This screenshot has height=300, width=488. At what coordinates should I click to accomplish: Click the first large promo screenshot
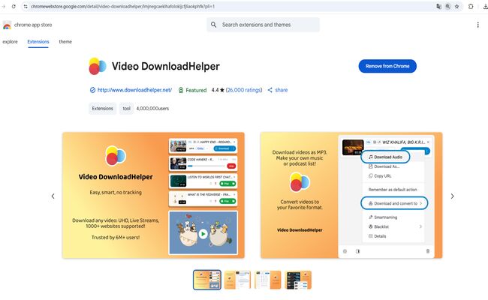153,195
